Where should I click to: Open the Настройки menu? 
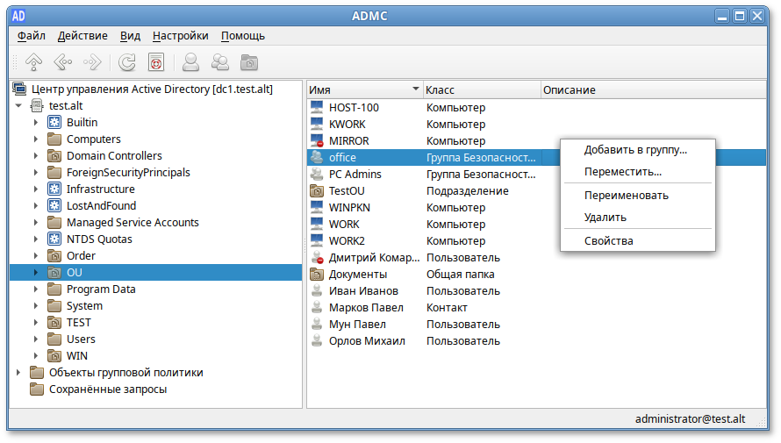[180, 36]
